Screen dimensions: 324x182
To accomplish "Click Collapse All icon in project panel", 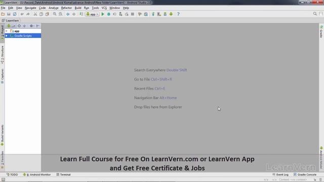I will [24, 26].
